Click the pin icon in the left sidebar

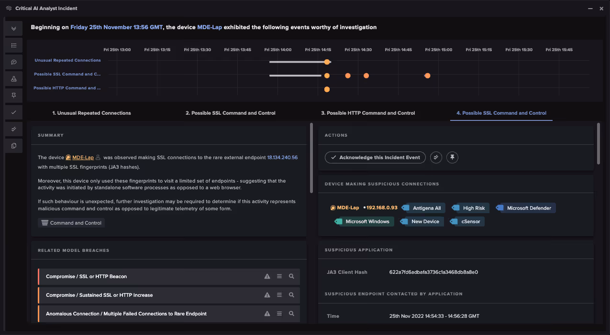(x=14, y=96)
